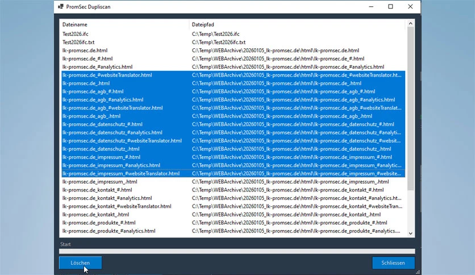Click the path C:\Temp\Test2026.ifc
Viewport: 475px width, 275px height.
pos(216,34)
